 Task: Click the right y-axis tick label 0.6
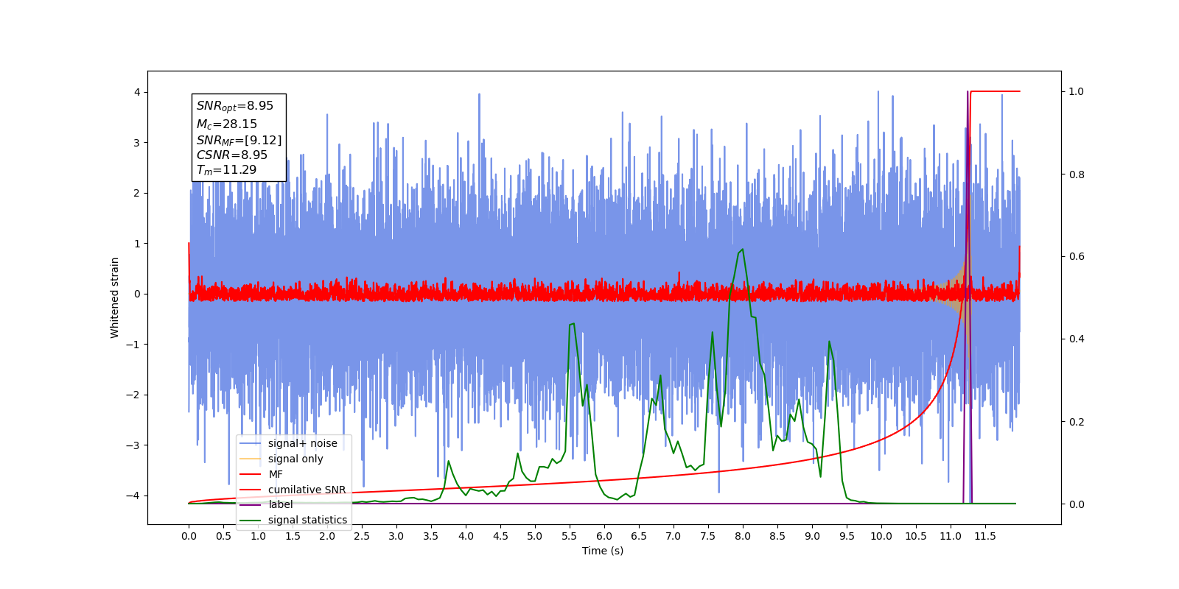[x=1077, y=257]
